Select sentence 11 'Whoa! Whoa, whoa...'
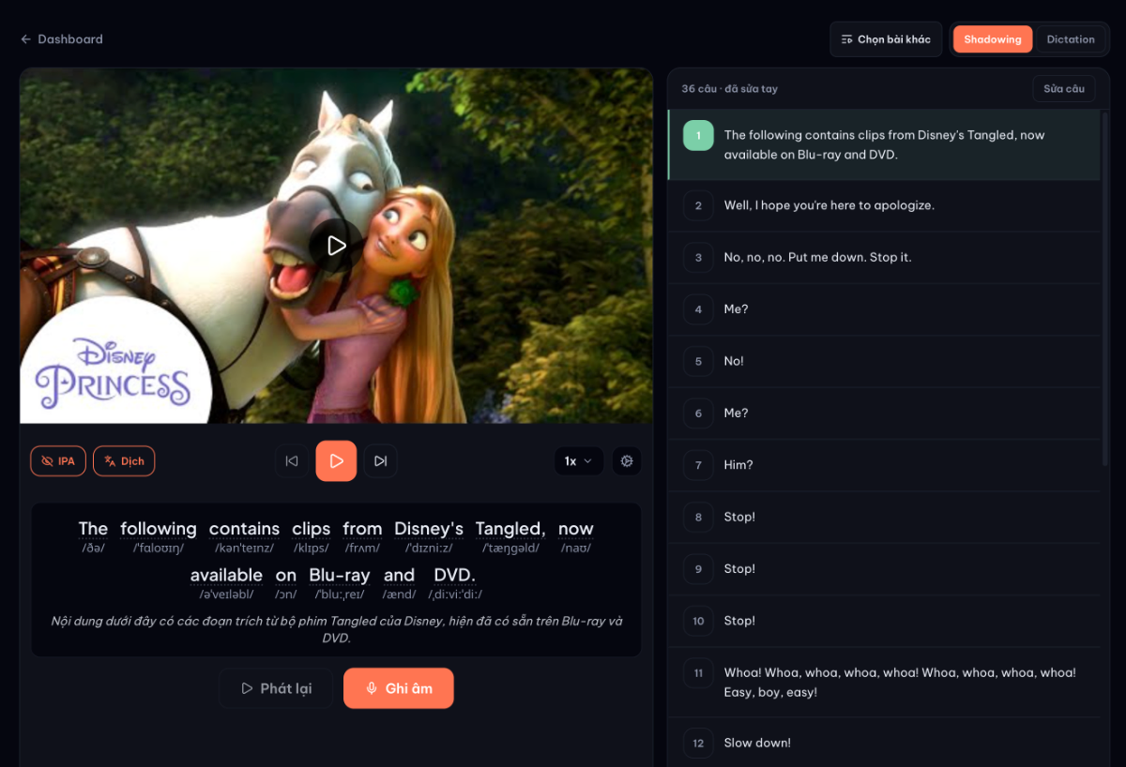This screenshot has height=767, width=1126. click(x=884, y=683)
